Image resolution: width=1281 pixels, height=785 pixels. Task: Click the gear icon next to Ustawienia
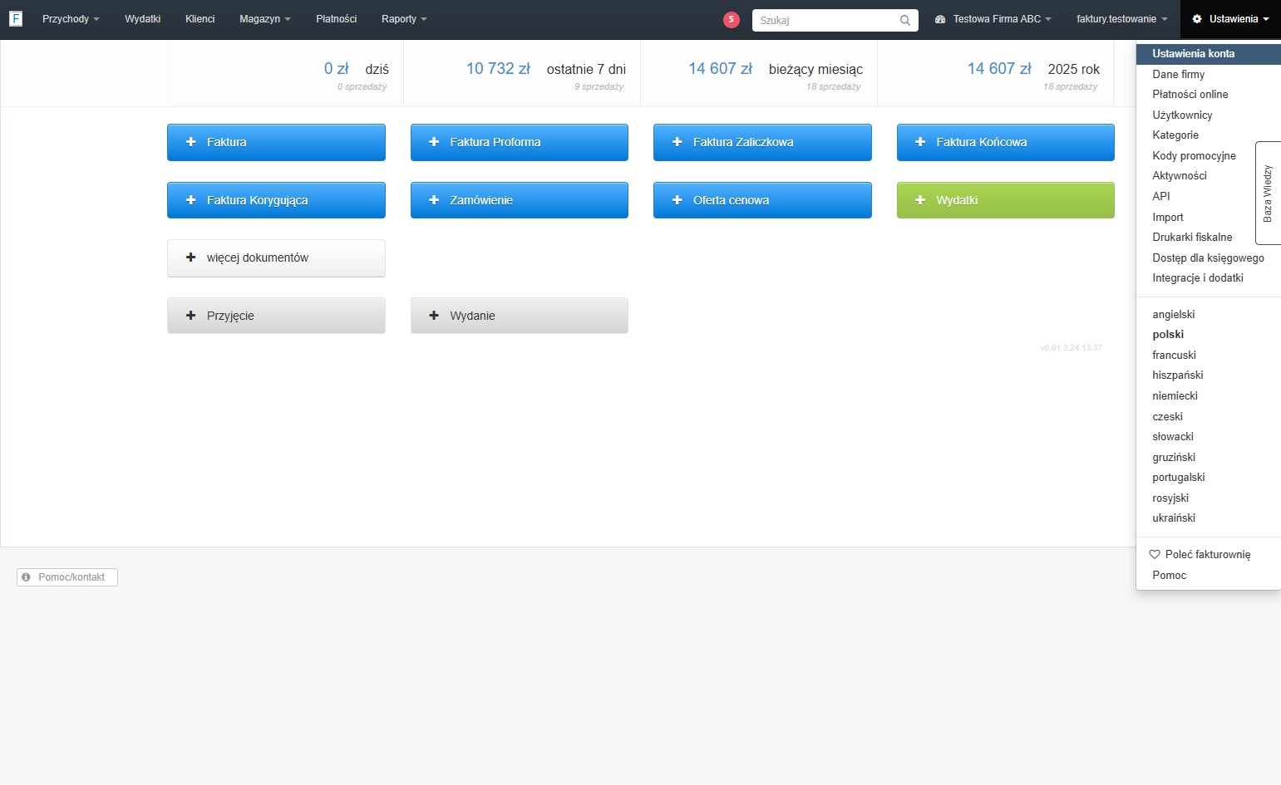(x=1197, y=19)
